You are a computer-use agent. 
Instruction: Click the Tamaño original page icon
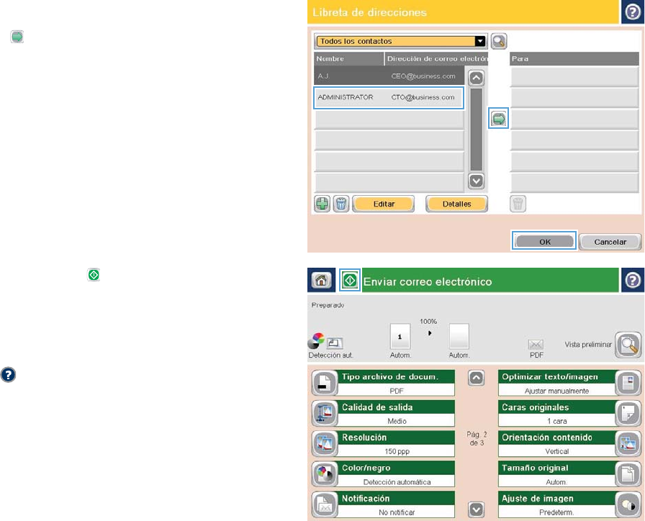point(628,474)
